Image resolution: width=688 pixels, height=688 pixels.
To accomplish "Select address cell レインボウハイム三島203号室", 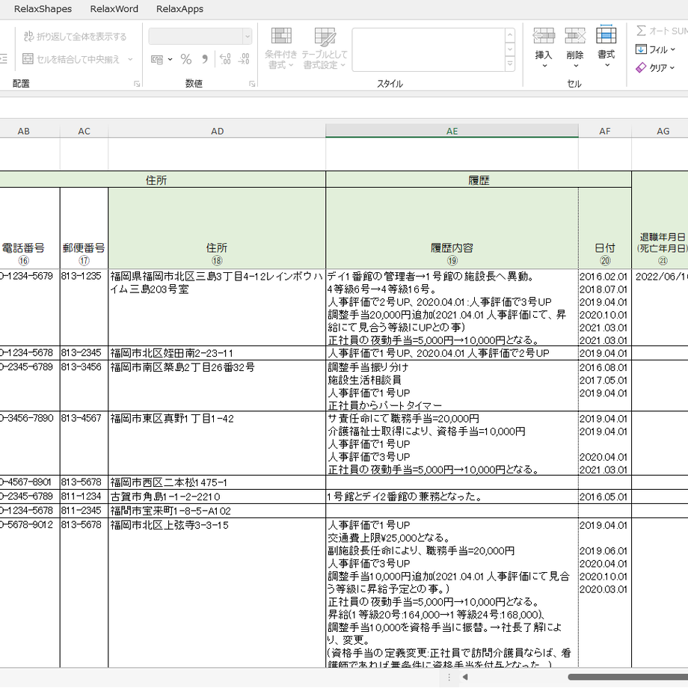I will coord(217,307).
